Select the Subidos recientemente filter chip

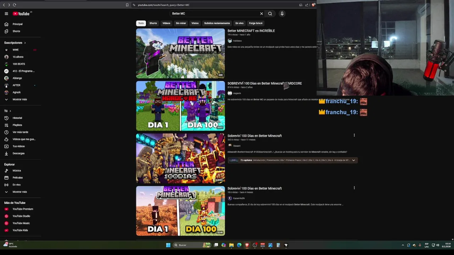[217, 23]
